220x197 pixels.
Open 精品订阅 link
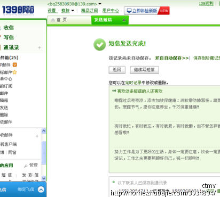(89, 11)
